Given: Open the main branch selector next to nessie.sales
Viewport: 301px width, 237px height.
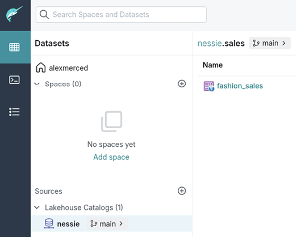Looking at the screenshot, I should tap(270, 43).
